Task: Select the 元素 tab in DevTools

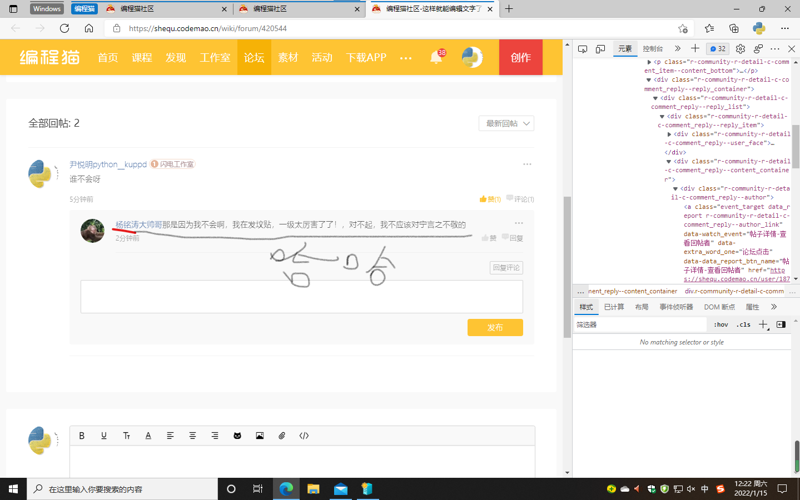Action: (x=625, y=49)
